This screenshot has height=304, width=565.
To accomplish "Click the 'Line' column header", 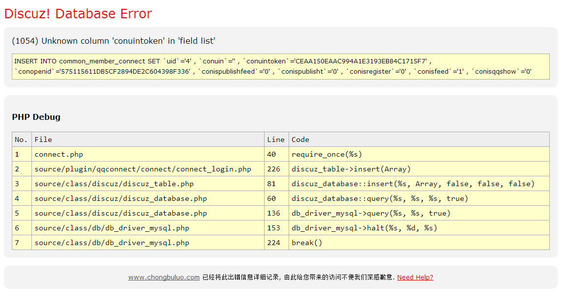I will [276, 139].
